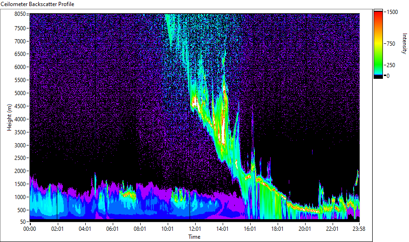Select the black bottom marker of color ramp
The height and width of the screenshot is (242, 409).
point(378,77)
